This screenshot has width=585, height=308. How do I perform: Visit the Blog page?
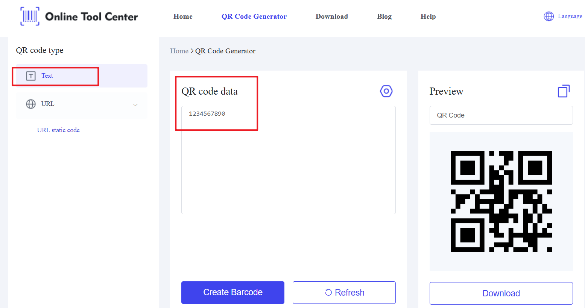tap(384, 17)
